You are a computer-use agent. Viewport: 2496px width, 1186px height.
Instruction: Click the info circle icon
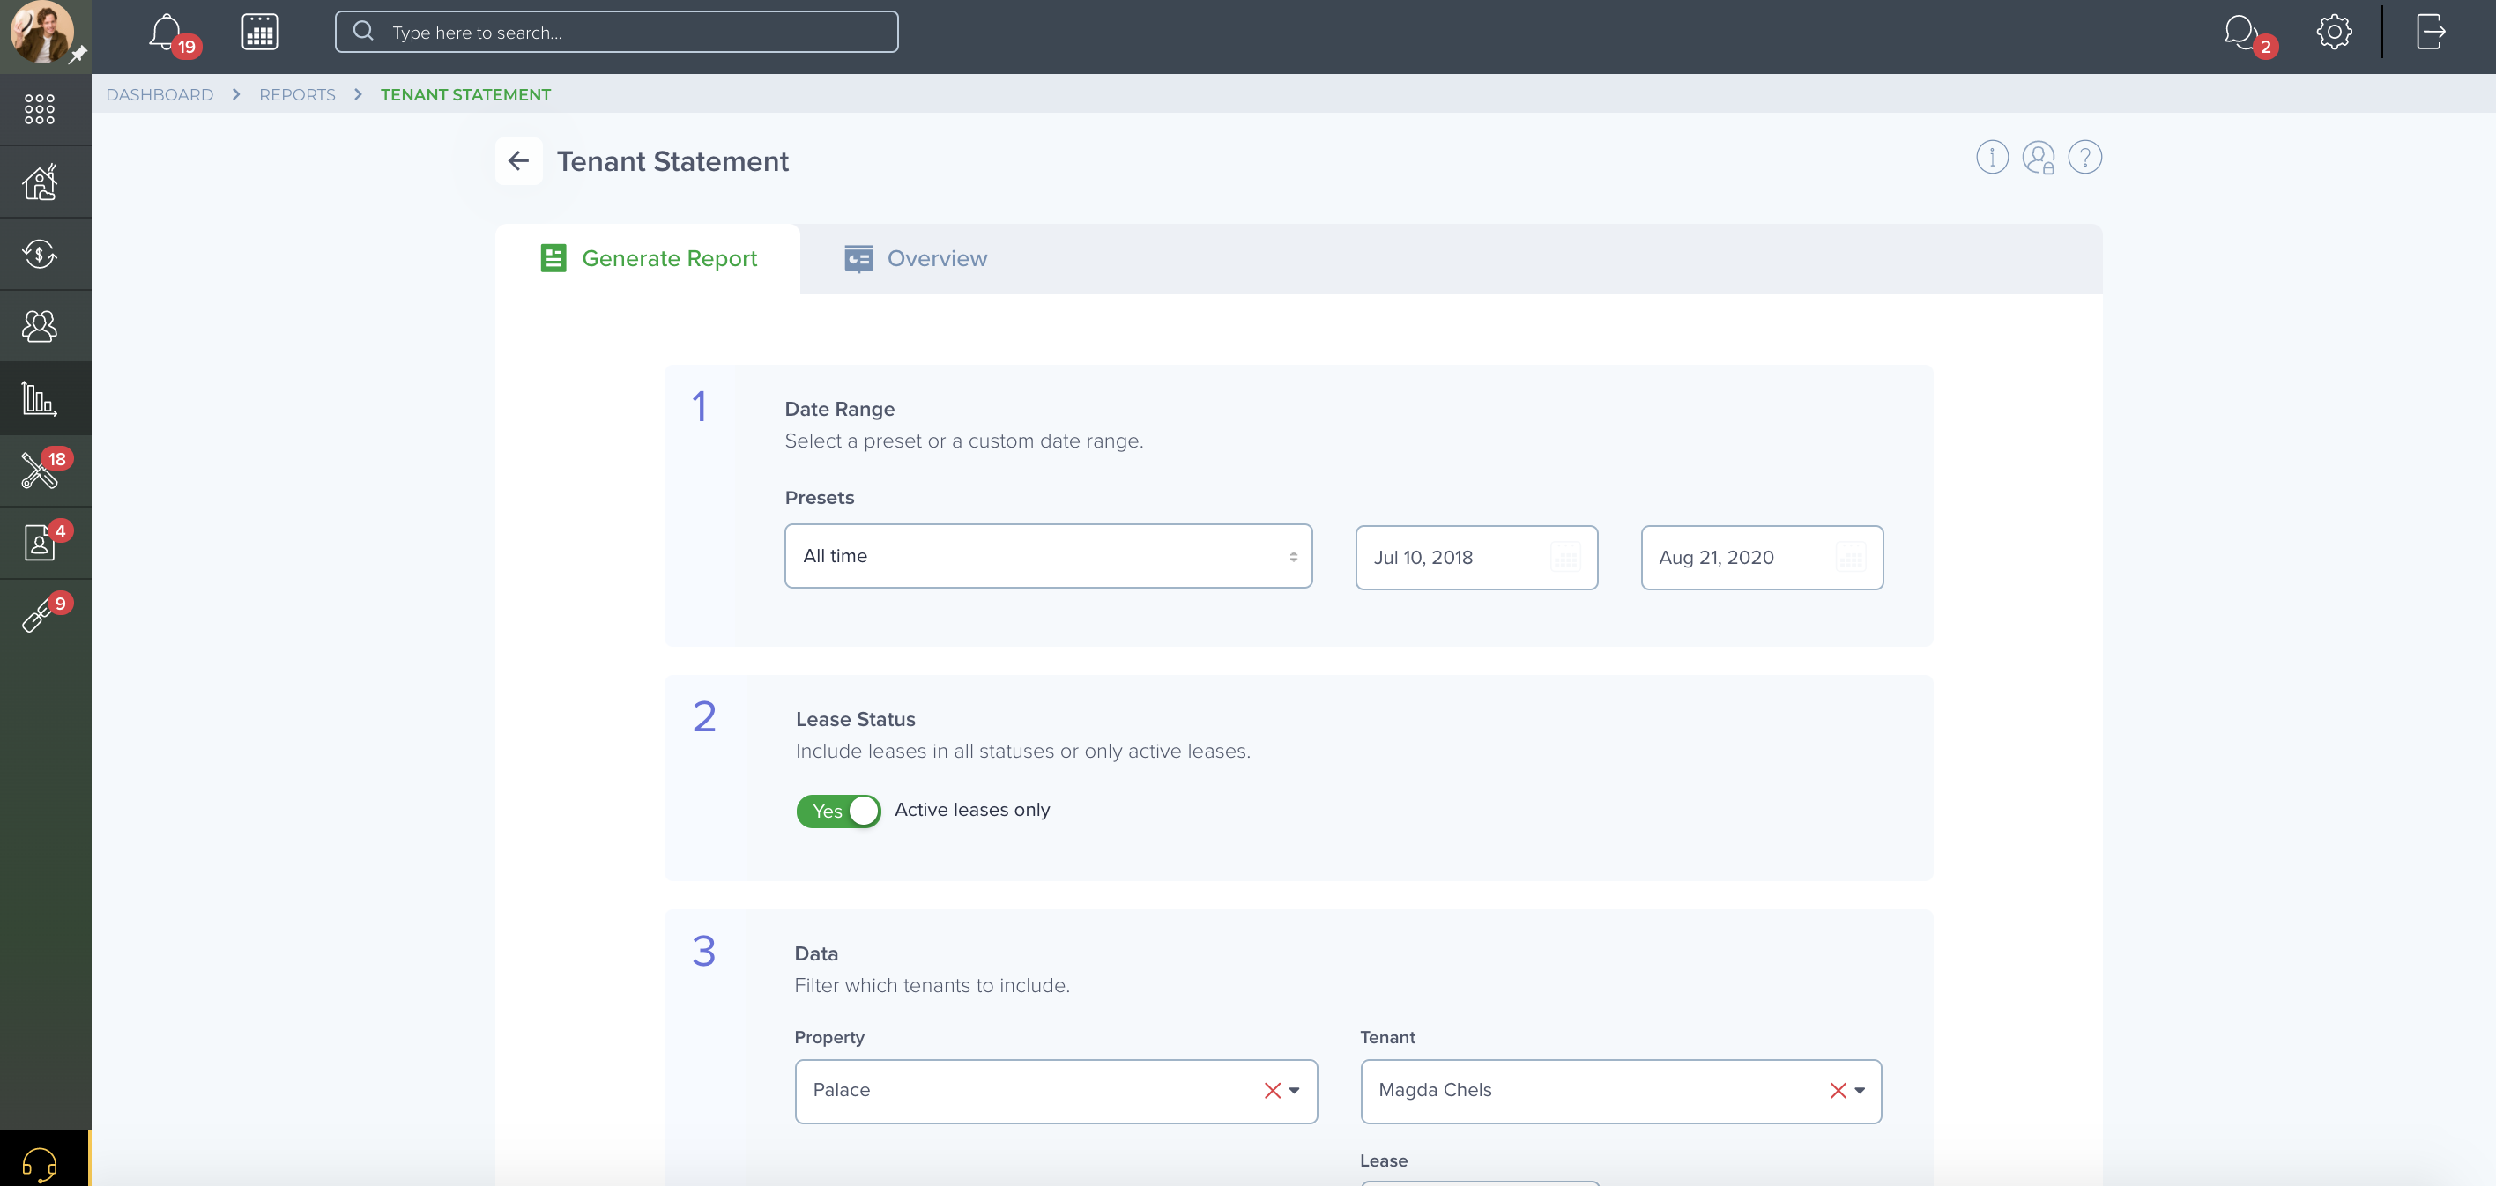pyautogui.click(x=1992, y=157)
